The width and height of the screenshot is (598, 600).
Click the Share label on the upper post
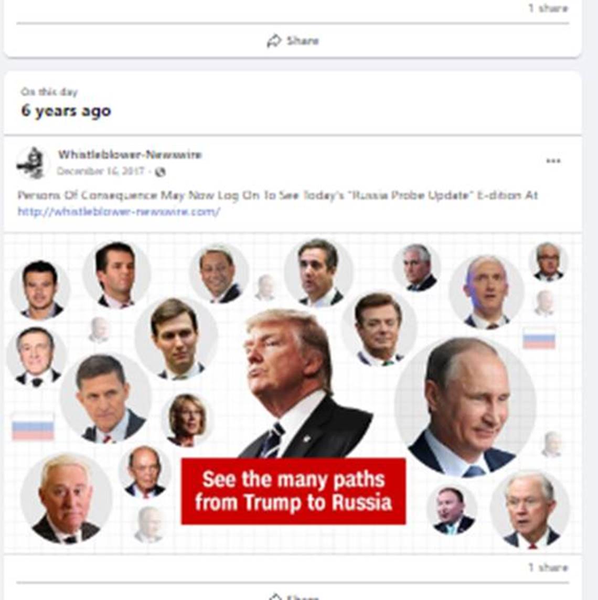303,40
